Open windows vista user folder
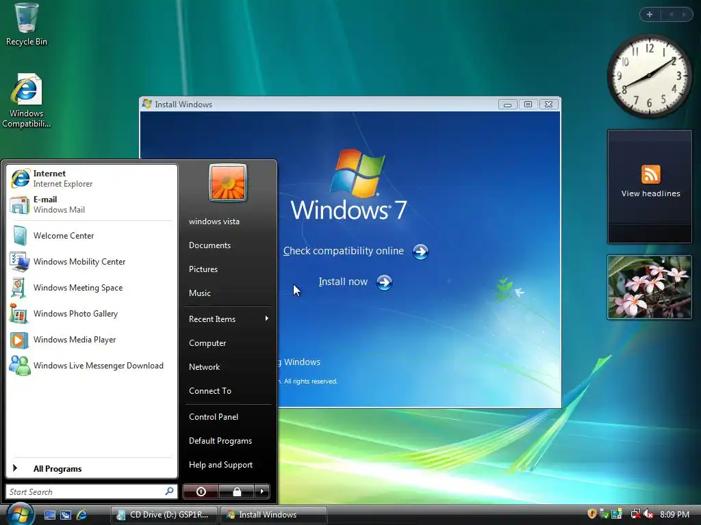The width and height of the screenshot is (701, 525). click(x=228, y=221)
